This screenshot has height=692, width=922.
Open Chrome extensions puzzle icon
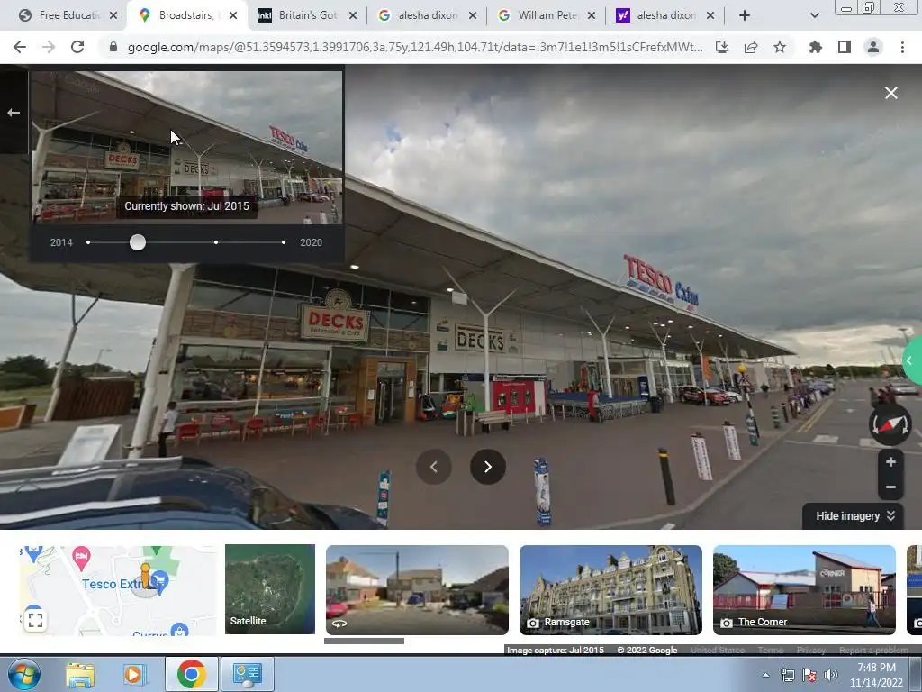tap(815, 47)
